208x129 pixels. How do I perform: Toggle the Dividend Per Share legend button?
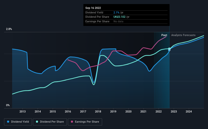tap(50, 122)
